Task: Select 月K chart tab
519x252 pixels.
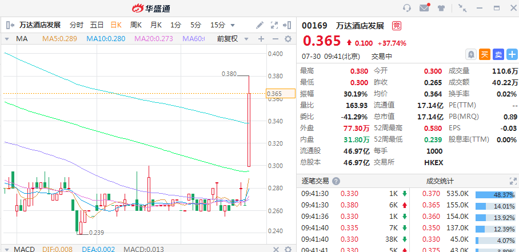Action: pos(156,25)
